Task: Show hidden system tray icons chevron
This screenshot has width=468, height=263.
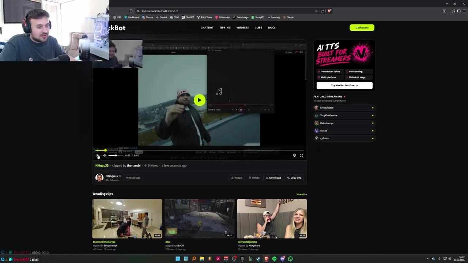Action: (427, 259)
